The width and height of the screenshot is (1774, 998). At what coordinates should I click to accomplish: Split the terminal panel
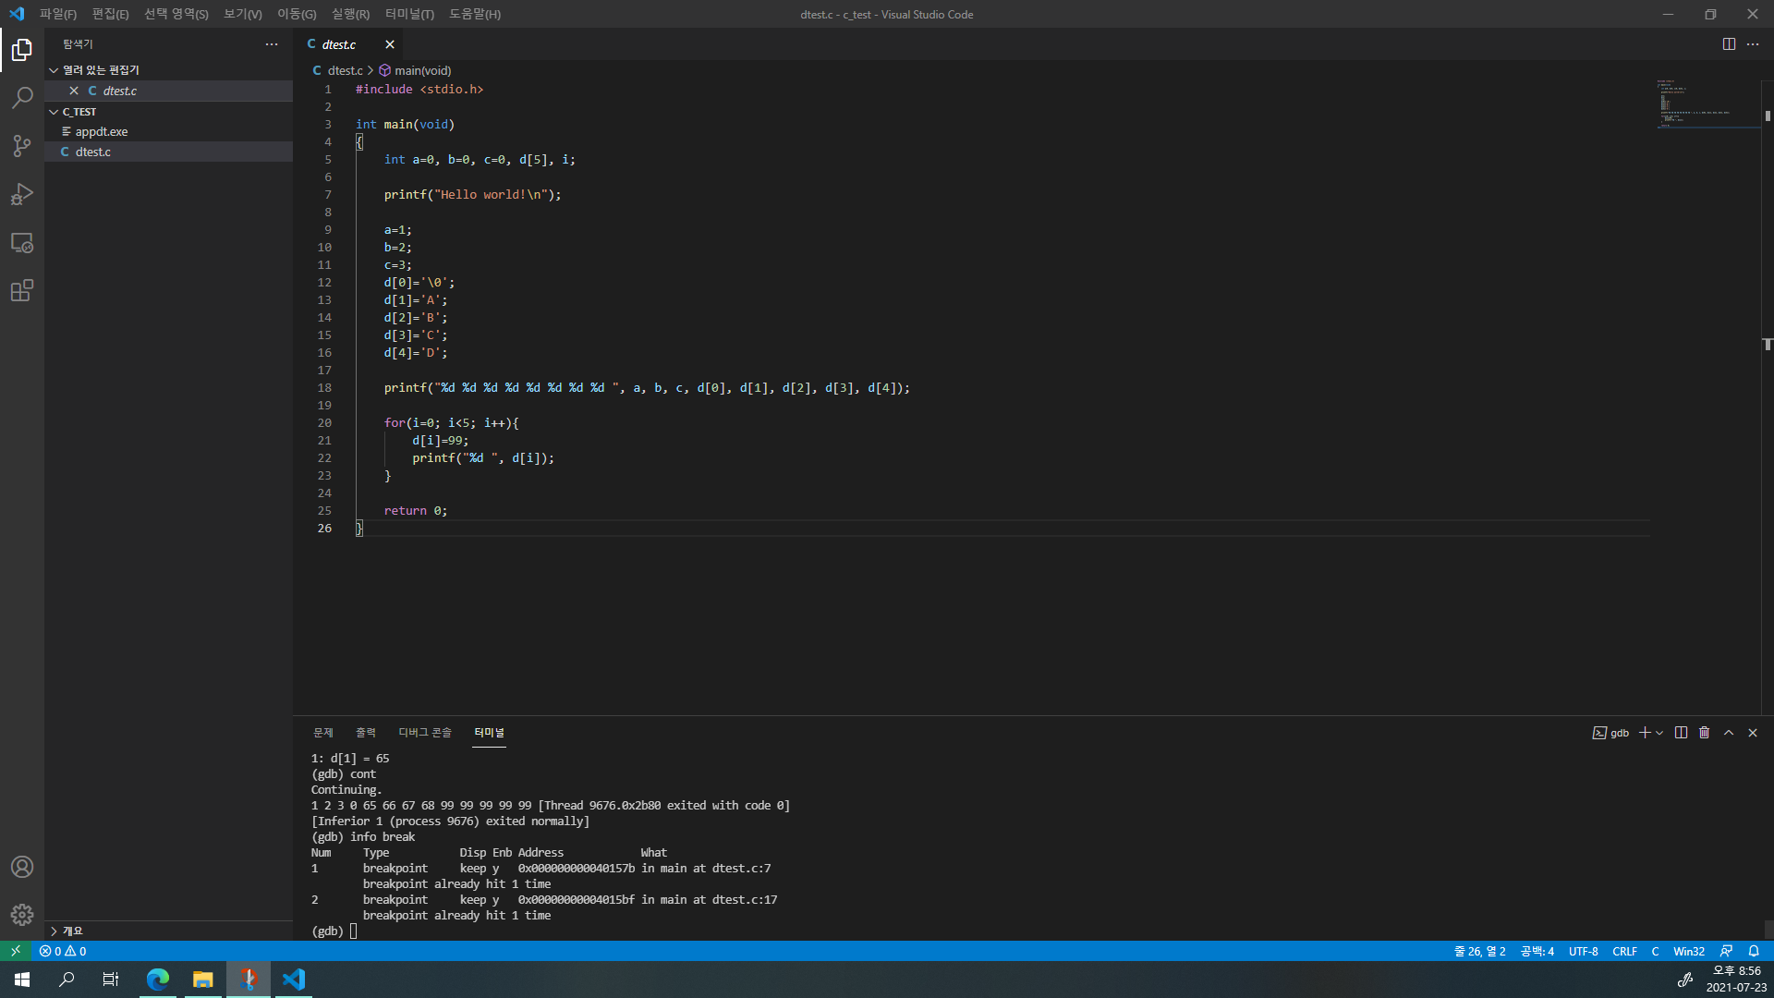click(x=1681, y=733)
